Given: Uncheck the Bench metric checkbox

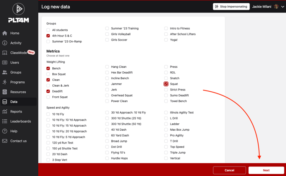Looking at the screenshot, I should [x=48, y=68].
